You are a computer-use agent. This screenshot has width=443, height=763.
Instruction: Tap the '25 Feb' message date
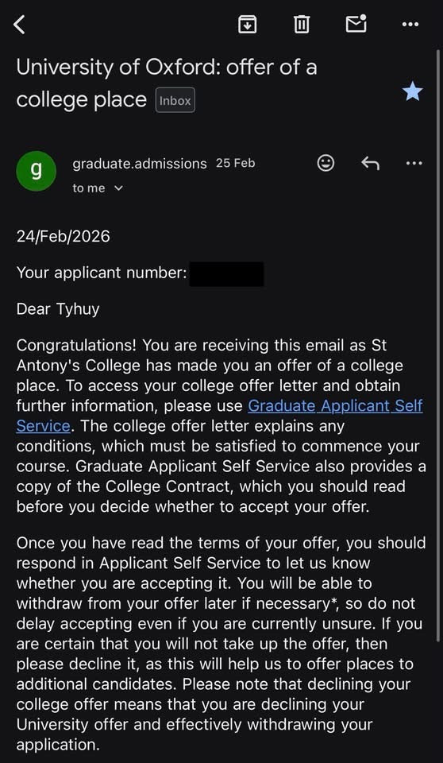(x=235, y=163)
